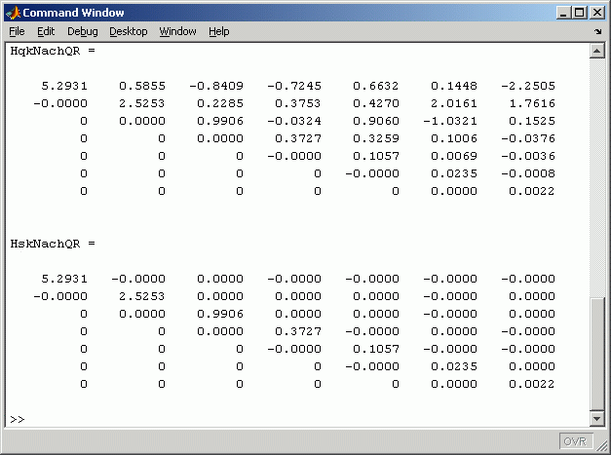Open the File menu
611x455 pixels.
pos(17,31)
